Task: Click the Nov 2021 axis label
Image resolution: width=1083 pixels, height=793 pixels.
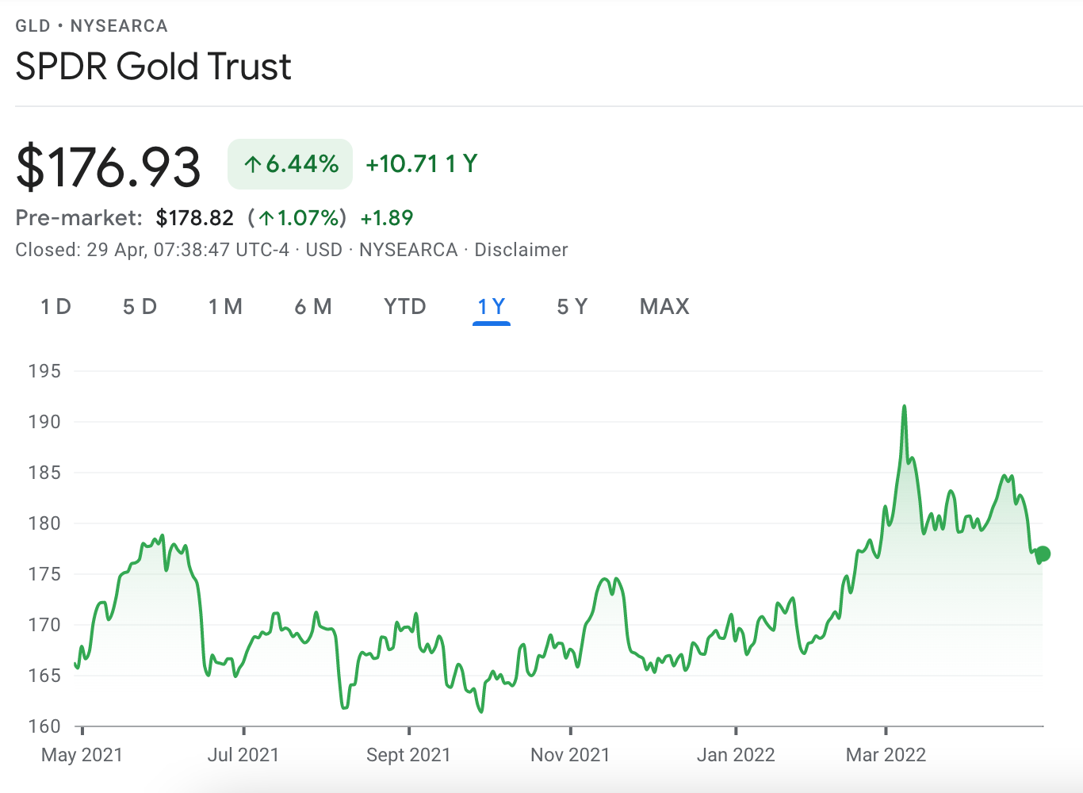Action: pos(569,754)
